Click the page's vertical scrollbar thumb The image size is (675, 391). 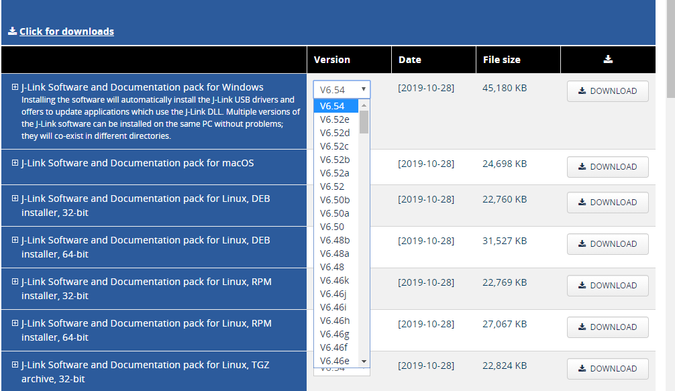tap(671, 48)
